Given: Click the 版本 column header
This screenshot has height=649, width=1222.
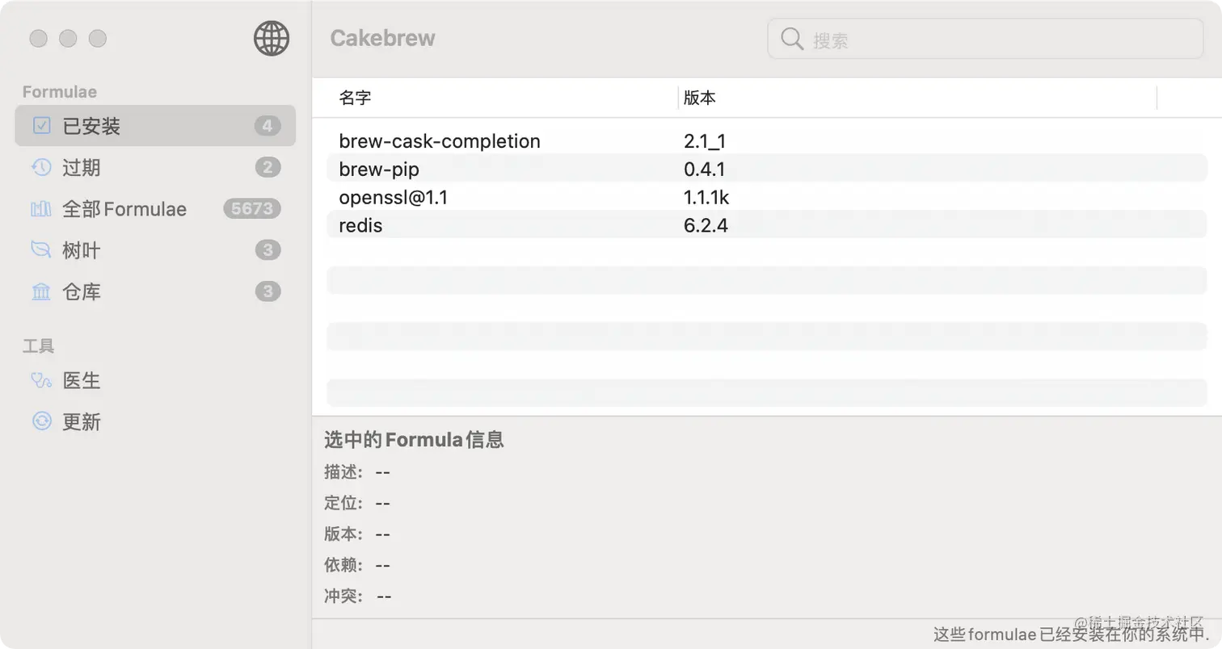Looking at the screenshot, I should (701, 98).
